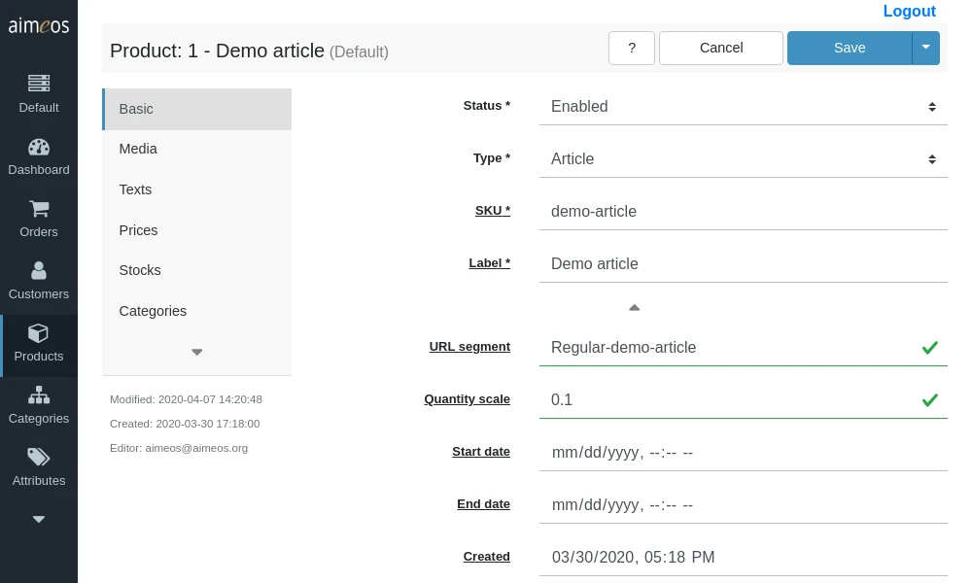Screen dimensions: 972x583
Task: Click the URL segment label
Action: pyautogui.click(x=469, y=347)
